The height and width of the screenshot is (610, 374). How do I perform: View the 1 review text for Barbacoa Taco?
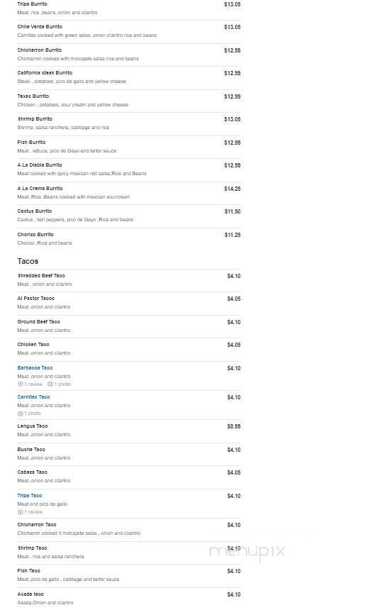[33, 384]
